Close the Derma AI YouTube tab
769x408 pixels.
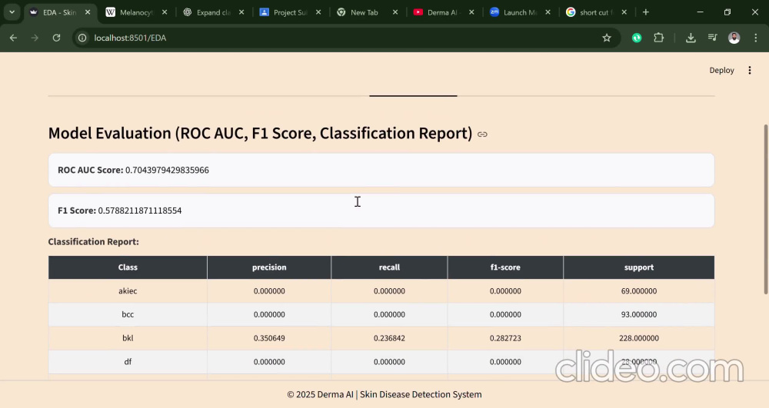tap(472, 12)
